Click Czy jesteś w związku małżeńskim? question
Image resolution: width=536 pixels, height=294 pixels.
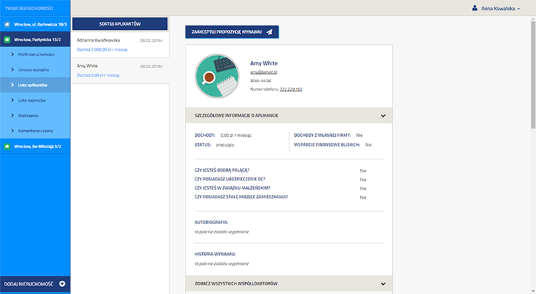click(x=233, y=188)
